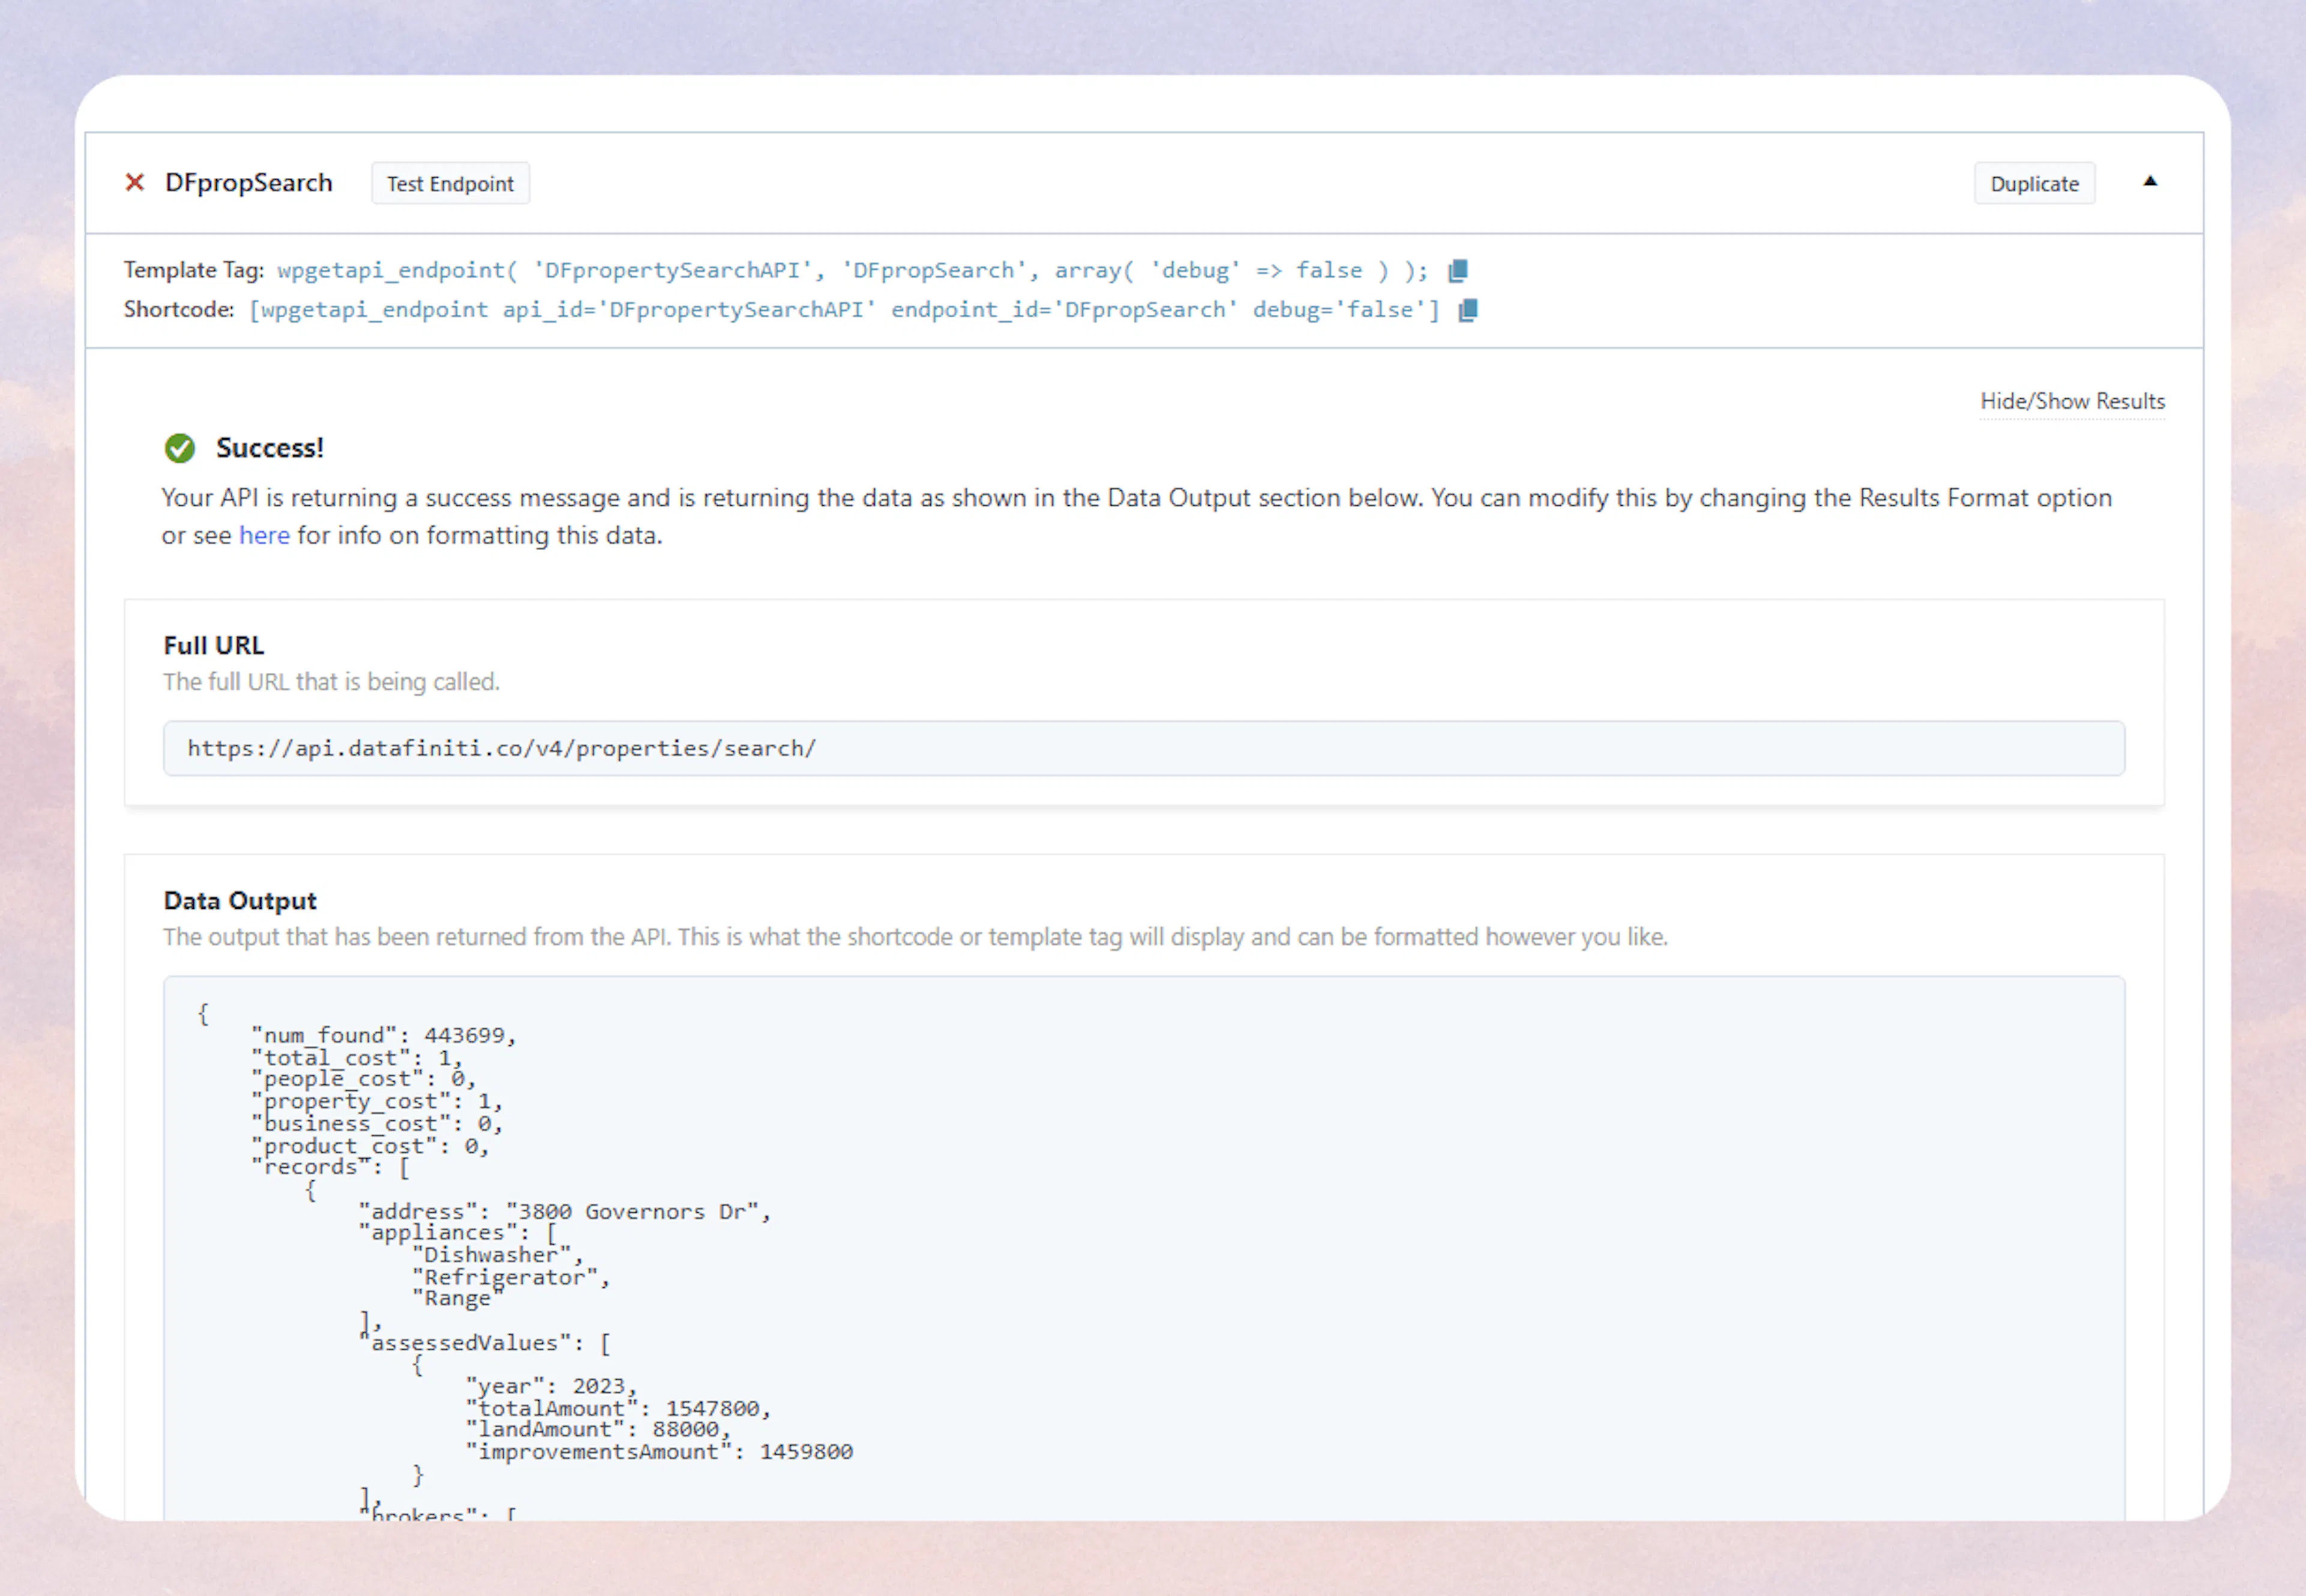The width and height of the screenshot is (2306, 1596).
Task: Click the Full URL section heading
Action: coord(213,645)
